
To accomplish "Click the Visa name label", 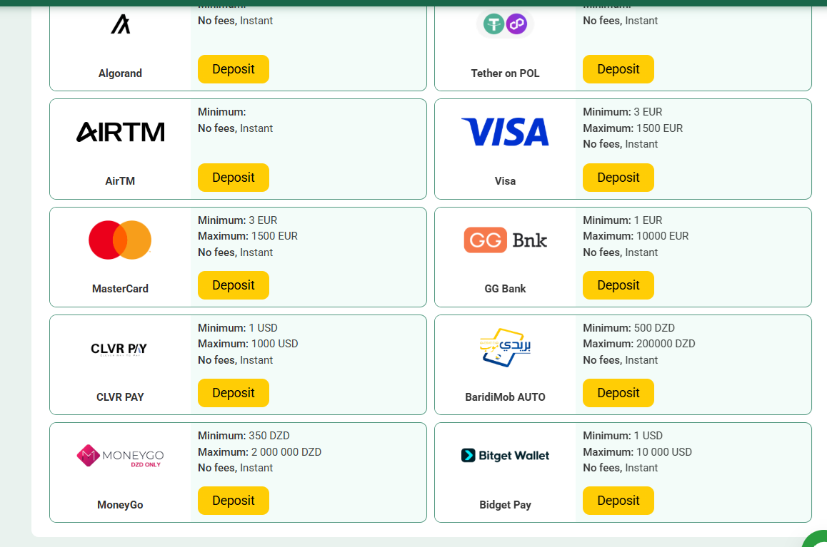I will (x=506, y=181).
